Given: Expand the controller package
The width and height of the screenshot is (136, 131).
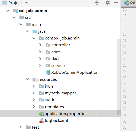Looking at the screenshot, I should (x=40, y=45).
